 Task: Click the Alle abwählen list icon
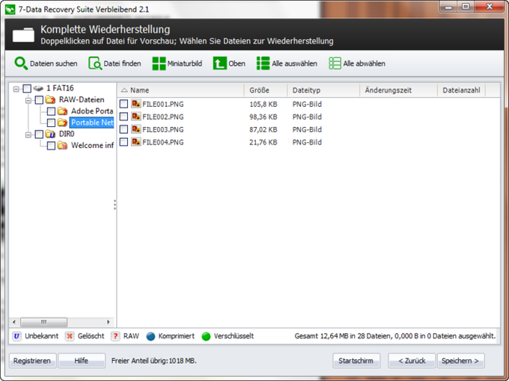[335, 63]
